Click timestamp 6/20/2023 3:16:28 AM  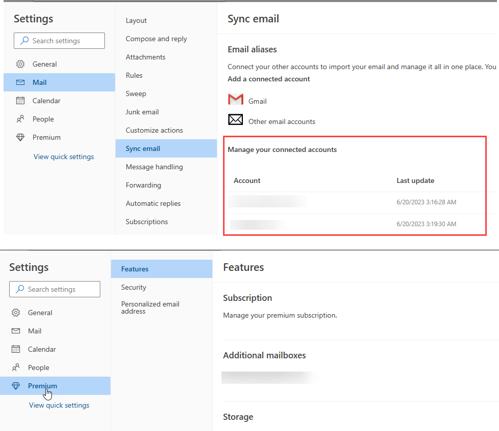pos(426,202)
